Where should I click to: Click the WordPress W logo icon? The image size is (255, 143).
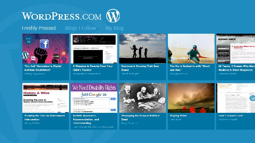tap(113, 16)
